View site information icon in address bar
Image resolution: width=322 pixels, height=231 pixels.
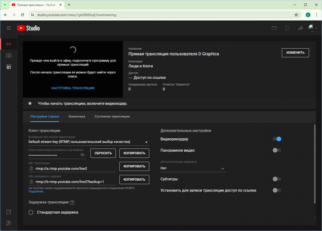[33, 15]
